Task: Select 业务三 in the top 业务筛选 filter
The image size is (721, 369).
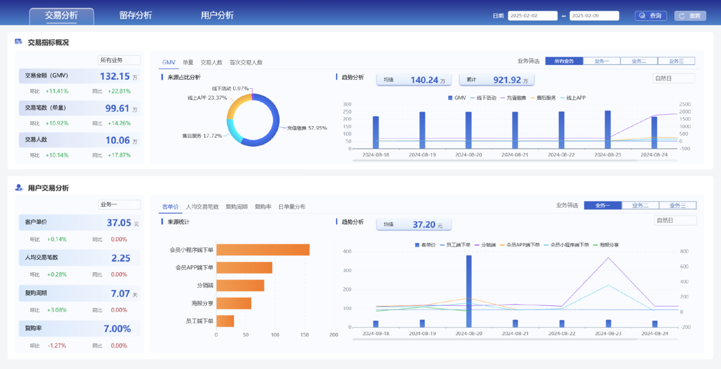Action: click(677, 61)
